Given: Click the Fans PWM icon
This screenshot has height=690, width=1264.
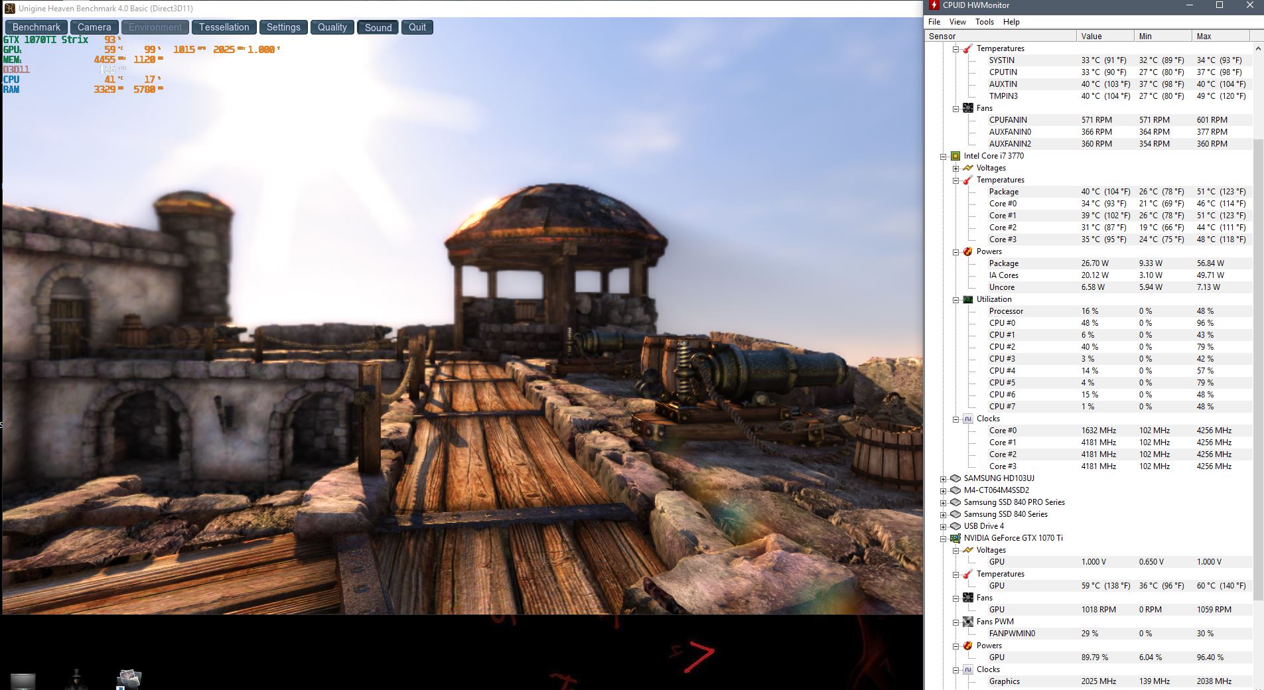Looking at the screenshot, I should point(968,622).
